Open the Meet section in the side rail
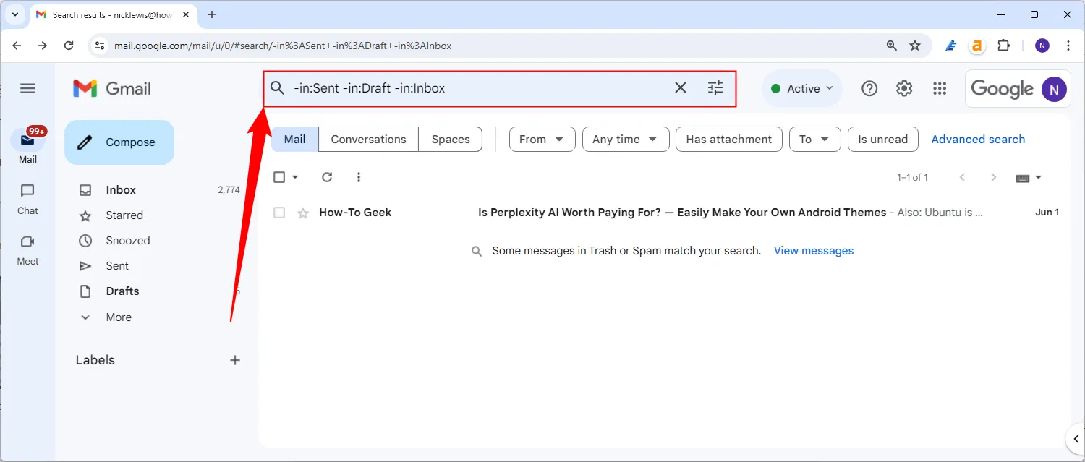The width and height of the screenshot is (1085, 462). [x=27, y=250]
